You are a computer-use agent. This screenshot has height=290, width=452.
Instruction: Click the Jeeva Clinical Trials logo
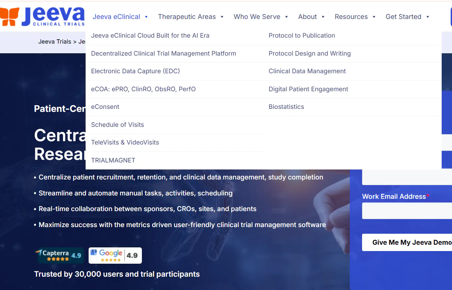[42, 16]
